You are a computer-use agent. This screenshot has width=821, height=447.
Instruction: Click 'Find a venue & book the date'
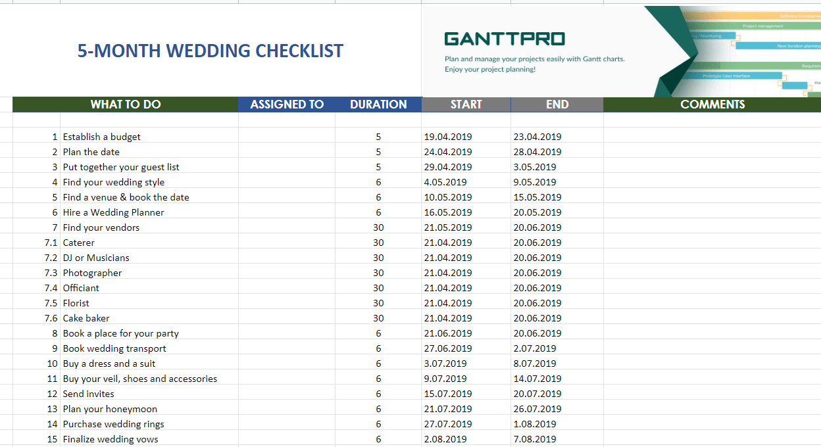pos(149,197)
